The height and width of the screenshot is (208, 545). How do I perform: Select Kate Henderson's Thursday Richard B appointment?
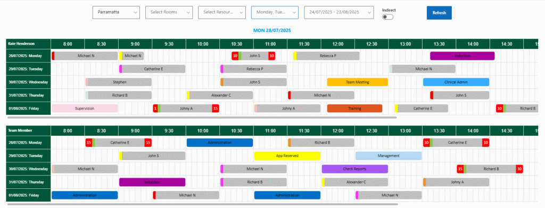point(119,95)
